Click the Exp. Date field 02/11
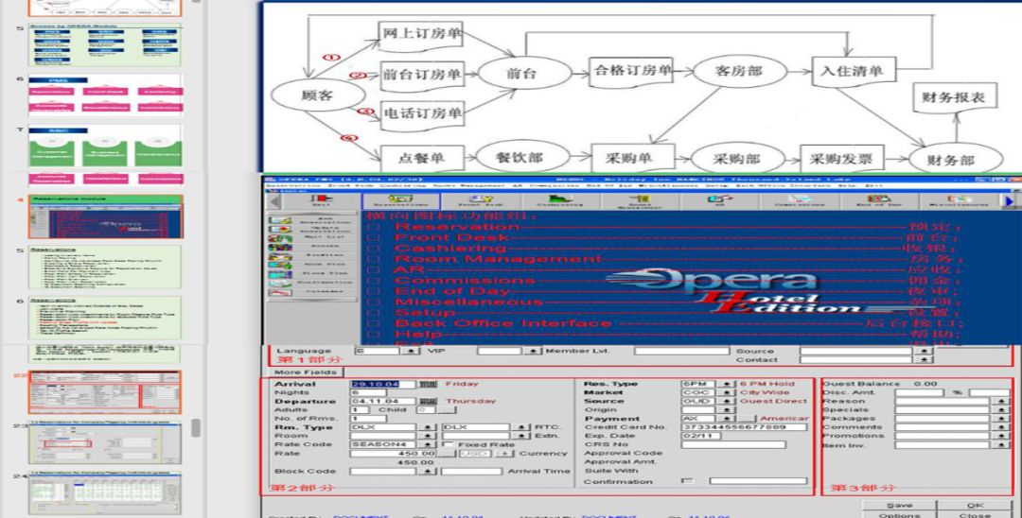Viewport: 1022px width, 518px height. pyautogui.click(x=700, y=436)
